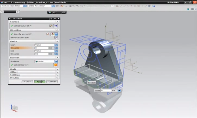Click the blue cube icon in the top toolbar
Viewport: 197px width, 118px height.
coord(153,6)
